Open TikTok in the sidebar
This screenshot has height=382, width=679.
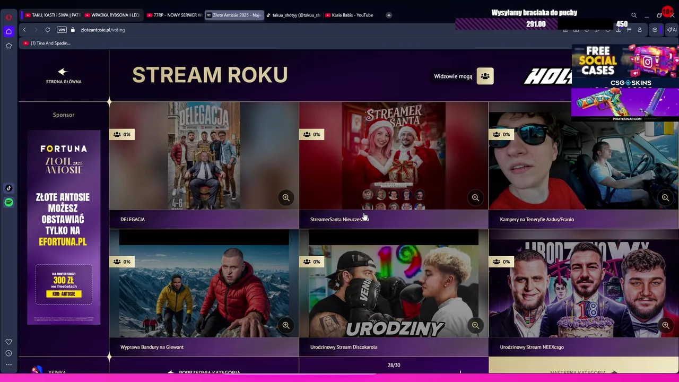pyautogui.click(x=8, y=188)
